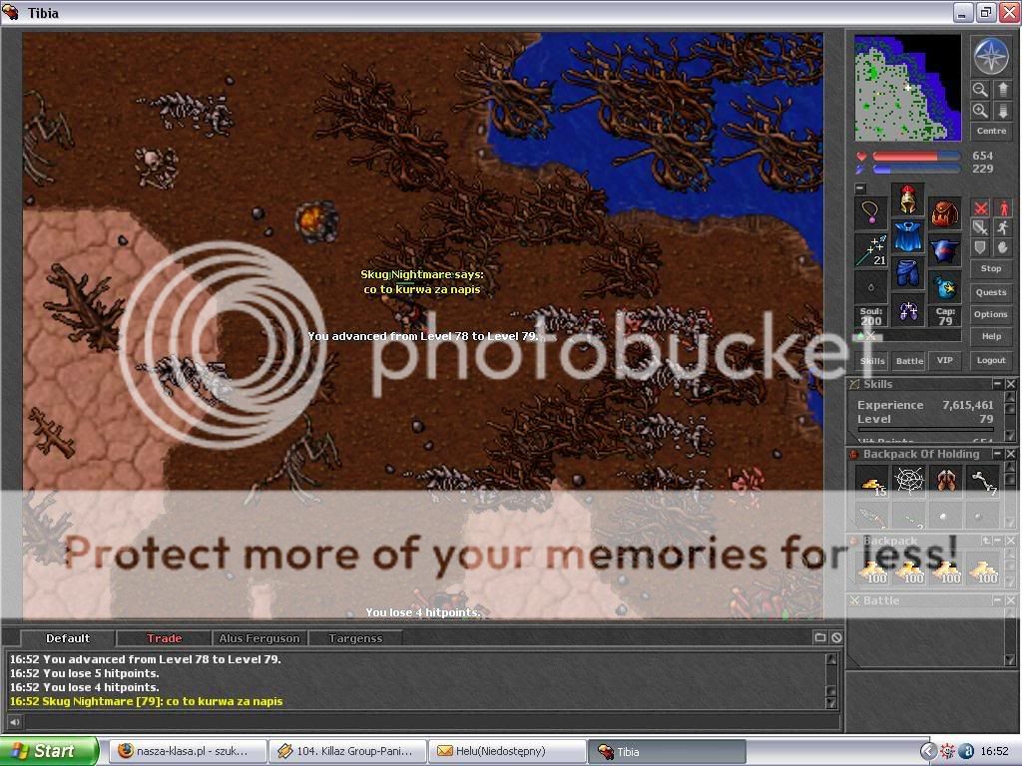Toggle chase opponent running figure
The height and width of the screenshot is (766, 1022).
(1002, 228)
